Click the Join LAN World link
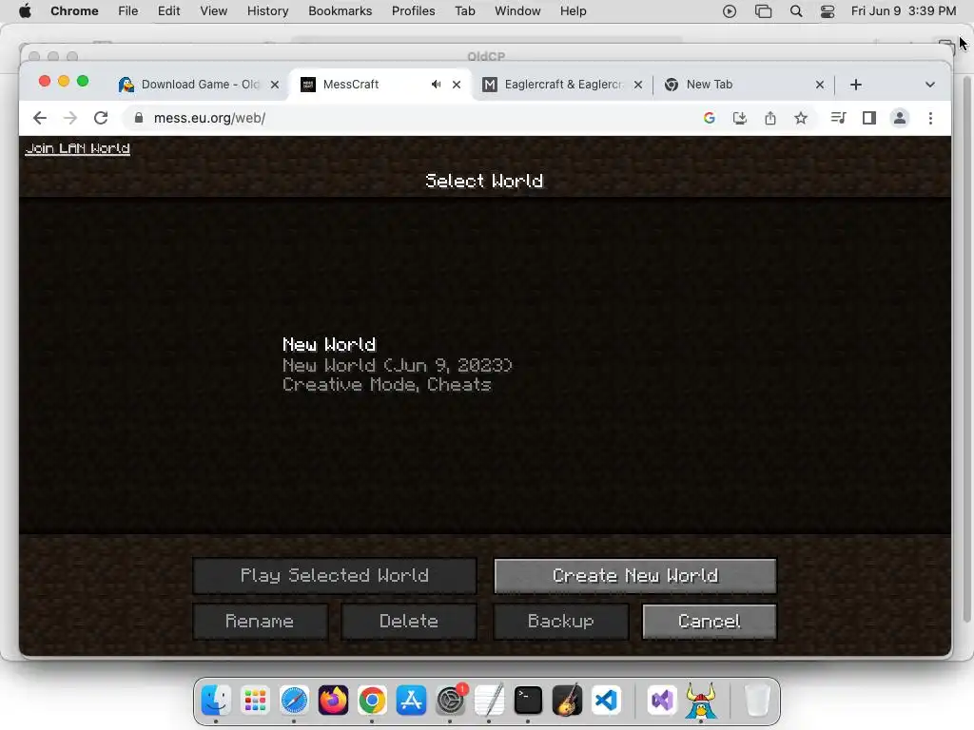974x730 pixels. [78, 148]
